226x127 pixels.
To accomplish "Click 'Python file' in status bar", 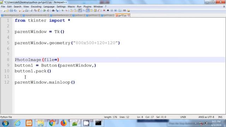I will [x=6, y=117].
